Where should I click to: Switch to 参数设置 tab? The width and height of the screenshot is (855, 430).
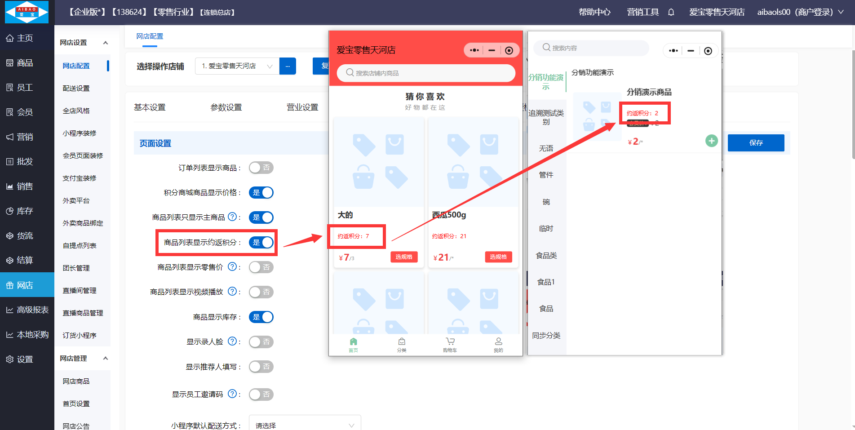point(226,107)
